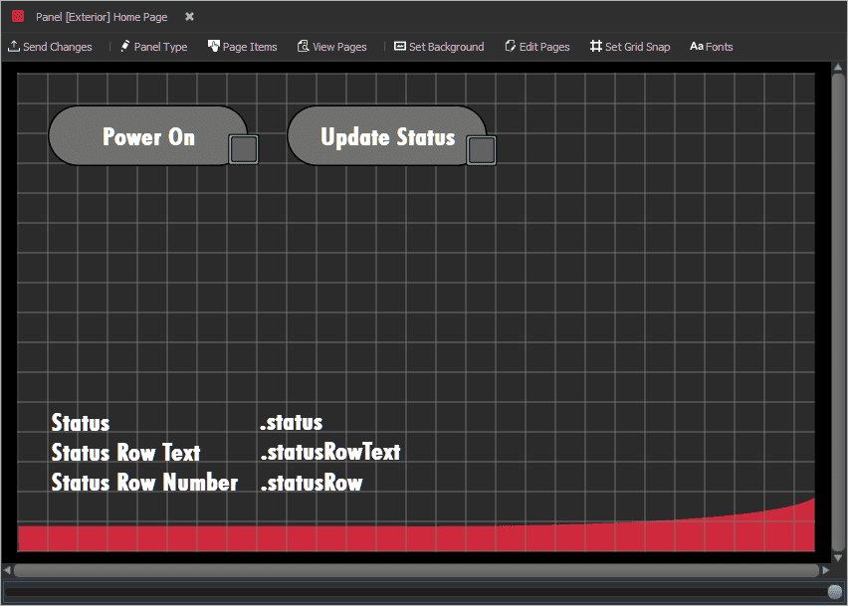
Task: Close the Panel [Exterior] Home Page tab
Action: 189,17
